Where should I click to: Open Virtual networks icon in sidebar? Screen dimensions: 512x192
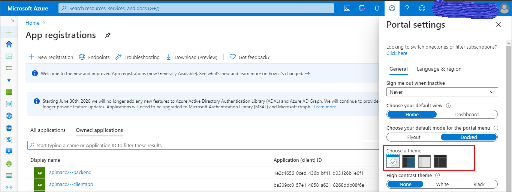tap(9, 187)
